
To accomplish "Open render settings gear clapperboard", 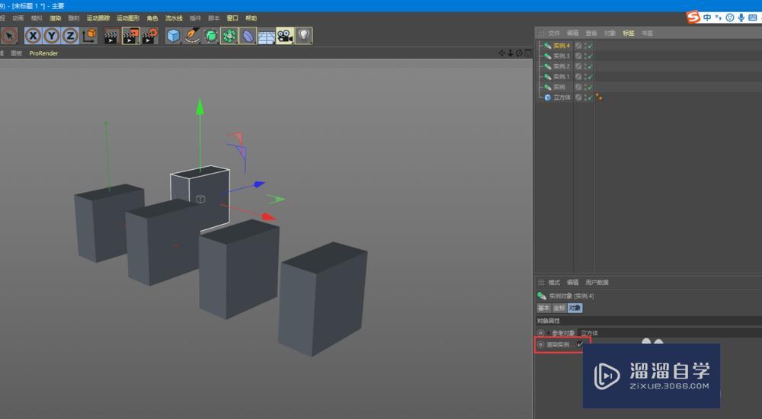I will coord(150,36).
